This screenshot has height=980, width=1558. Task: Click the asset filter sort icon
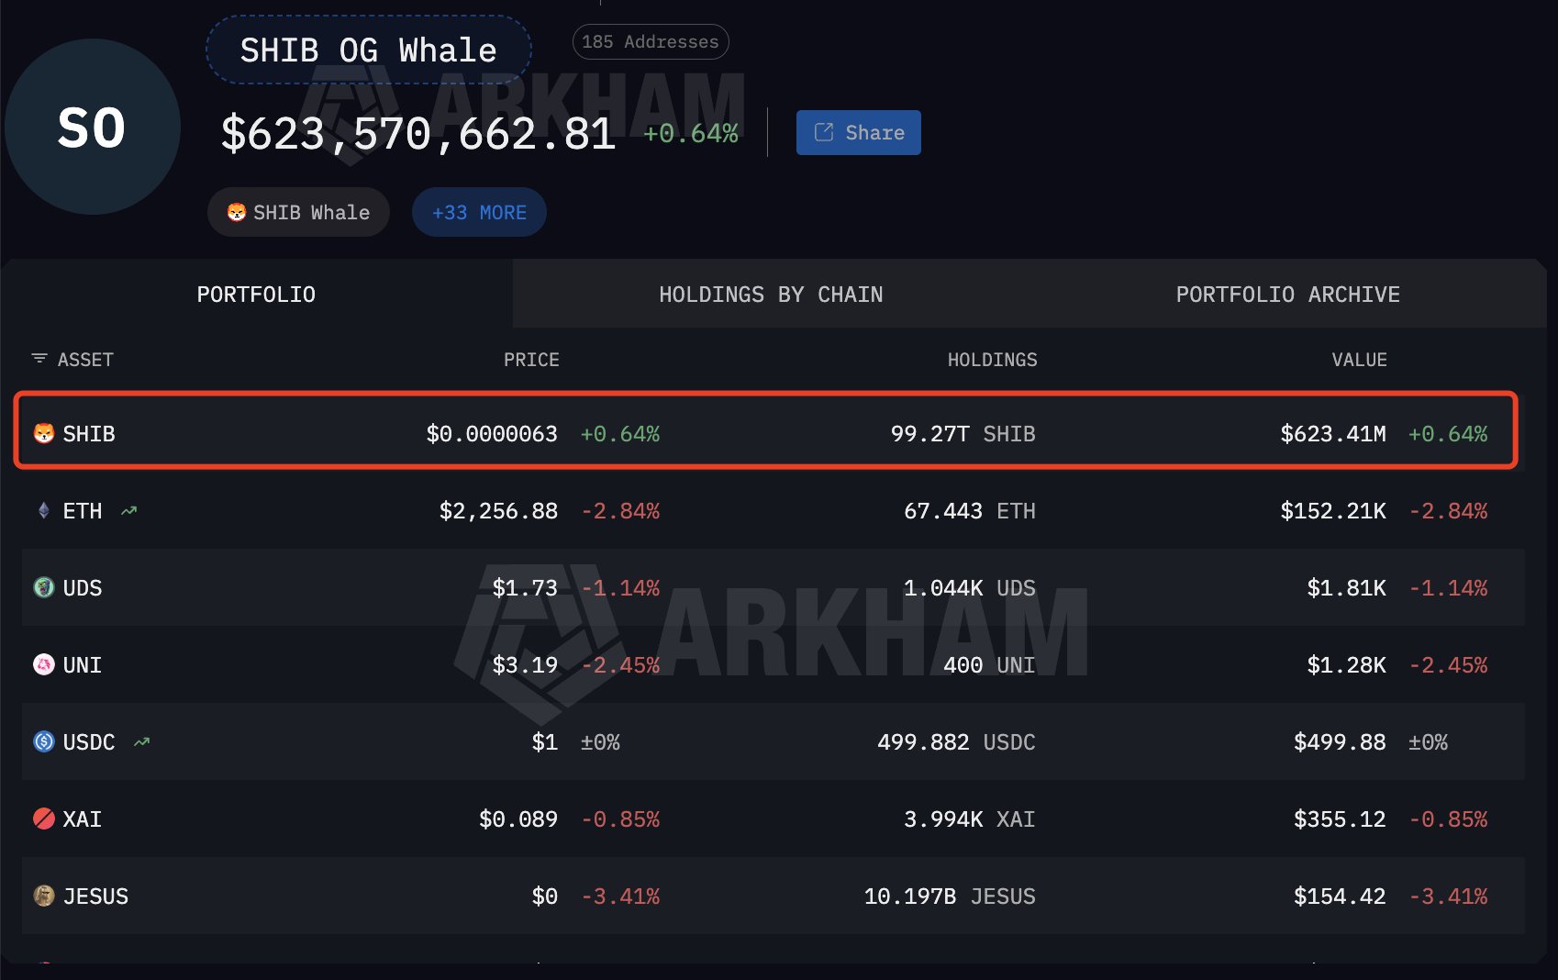click(39, 359)
